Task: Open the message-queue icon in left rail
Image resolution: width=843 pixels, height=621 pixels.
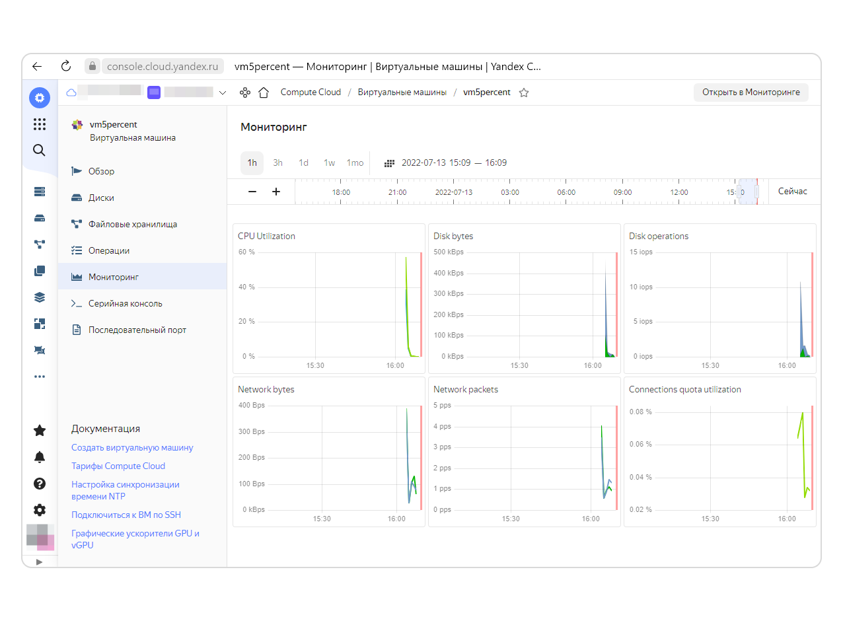Action: (x=40, y=350)
